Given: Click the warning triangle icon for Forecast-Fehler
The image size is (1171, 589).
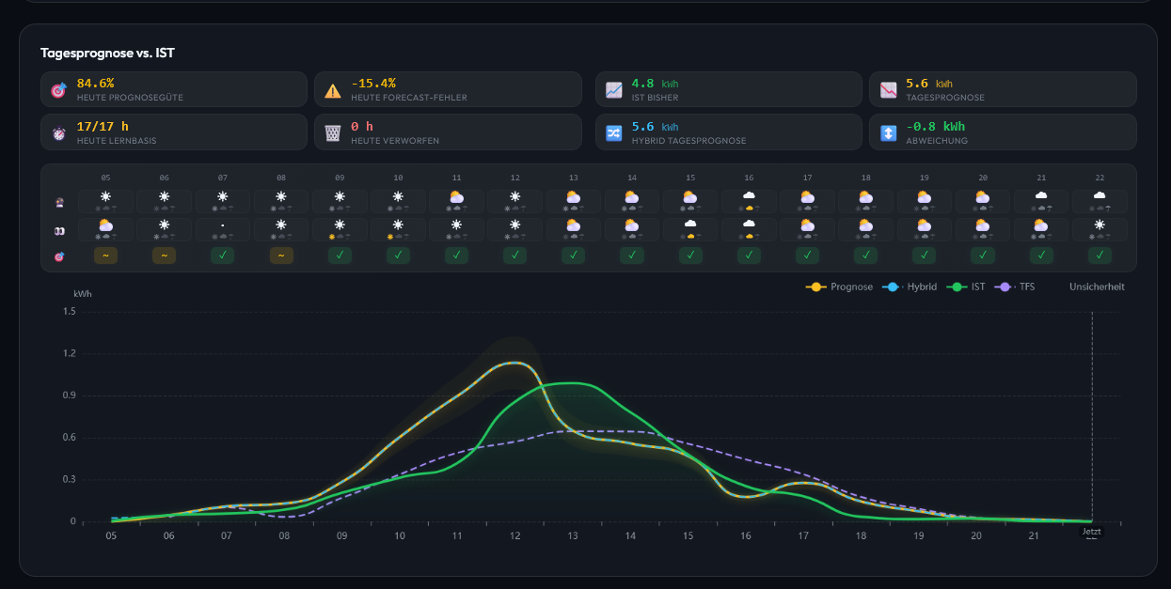Looking at the screenshot, I should click(x=333, y=90).
